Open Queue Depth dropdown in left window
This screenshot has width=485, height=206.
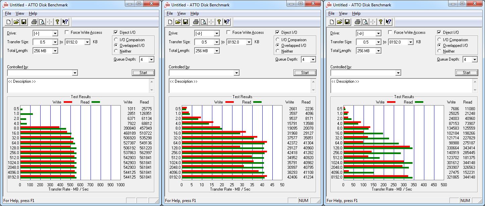tap(151, 60)
